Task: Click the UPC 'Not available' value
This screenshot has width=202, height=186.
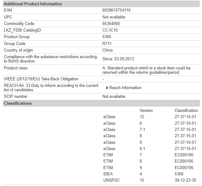Action: [114, 17]
